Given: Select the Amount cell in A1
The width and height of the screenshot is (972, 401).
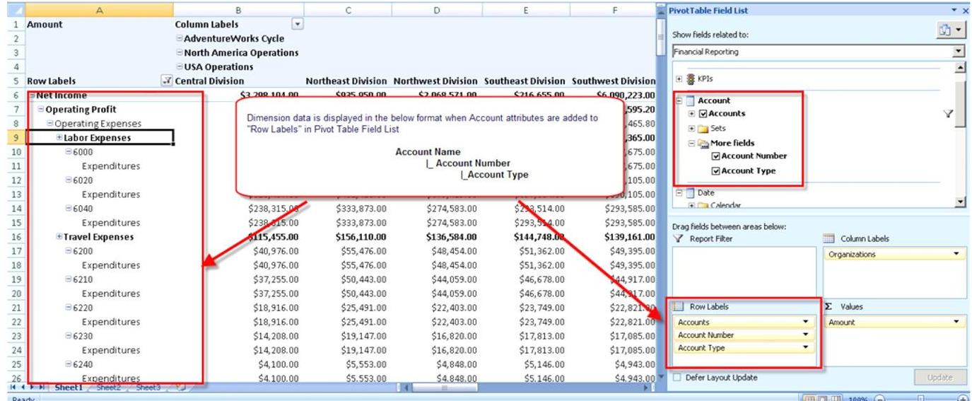Looking at the screenshot, I should point(99,24).
